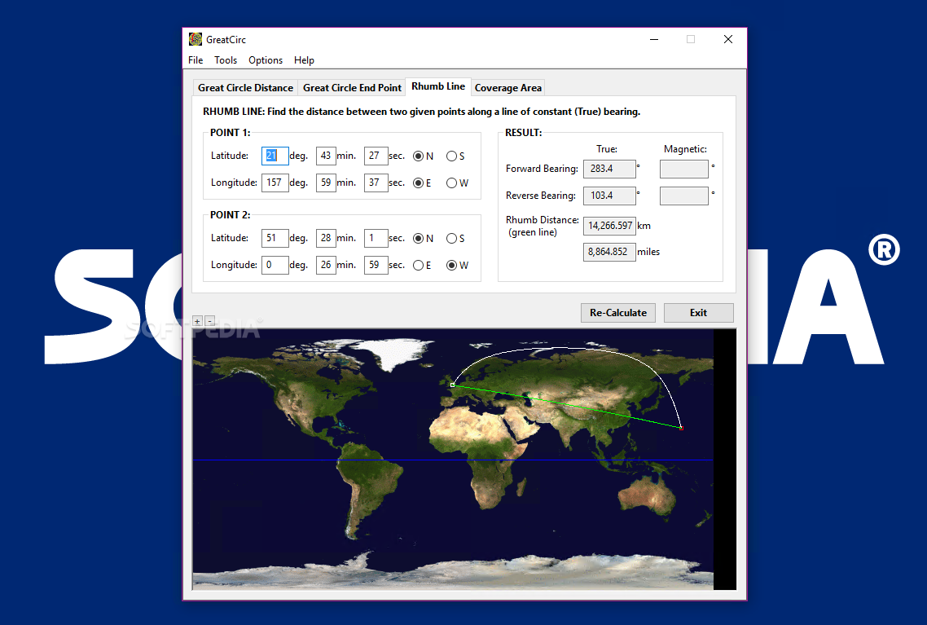Switch to Great Circle End Point tab
This screenshot has height=625, width=927.
coord(352,87)
